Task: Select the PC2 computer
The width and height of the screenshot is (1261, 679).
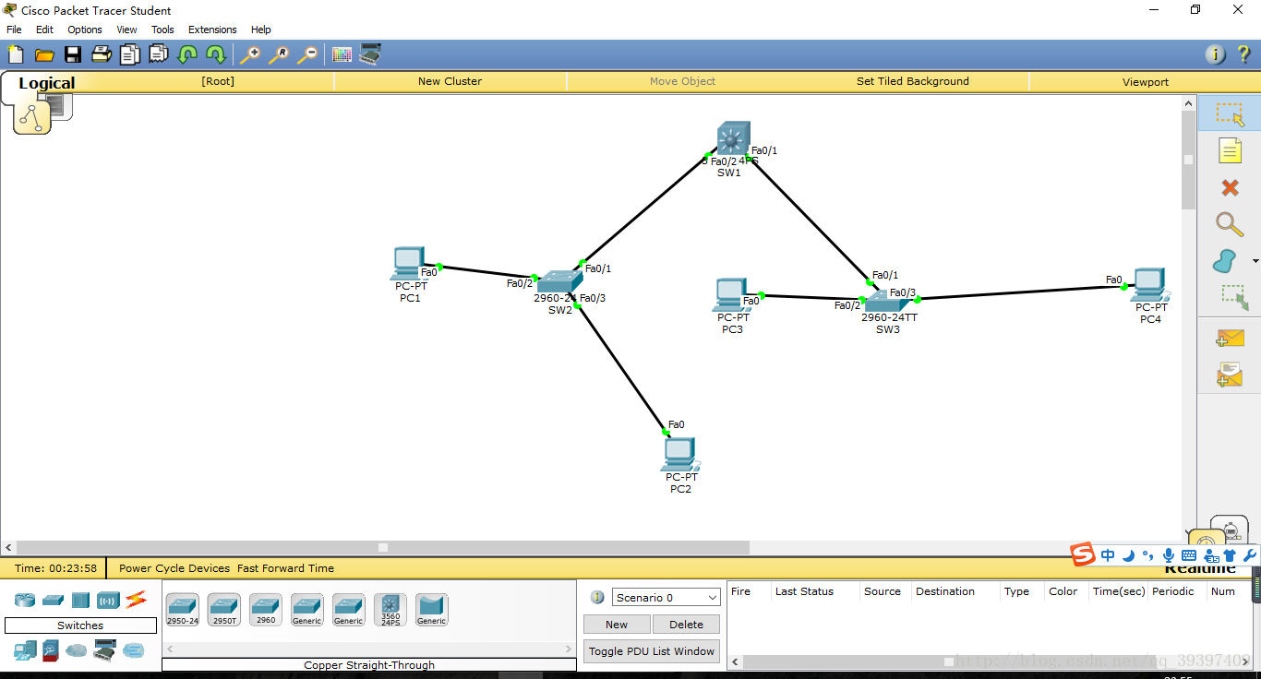Action: pos(679,454)
